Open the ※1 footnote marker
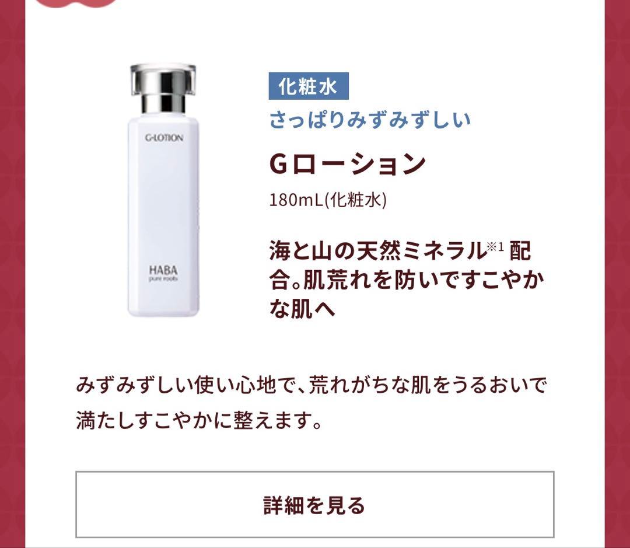Screen dimensions: 630x548 pos(495,246)
